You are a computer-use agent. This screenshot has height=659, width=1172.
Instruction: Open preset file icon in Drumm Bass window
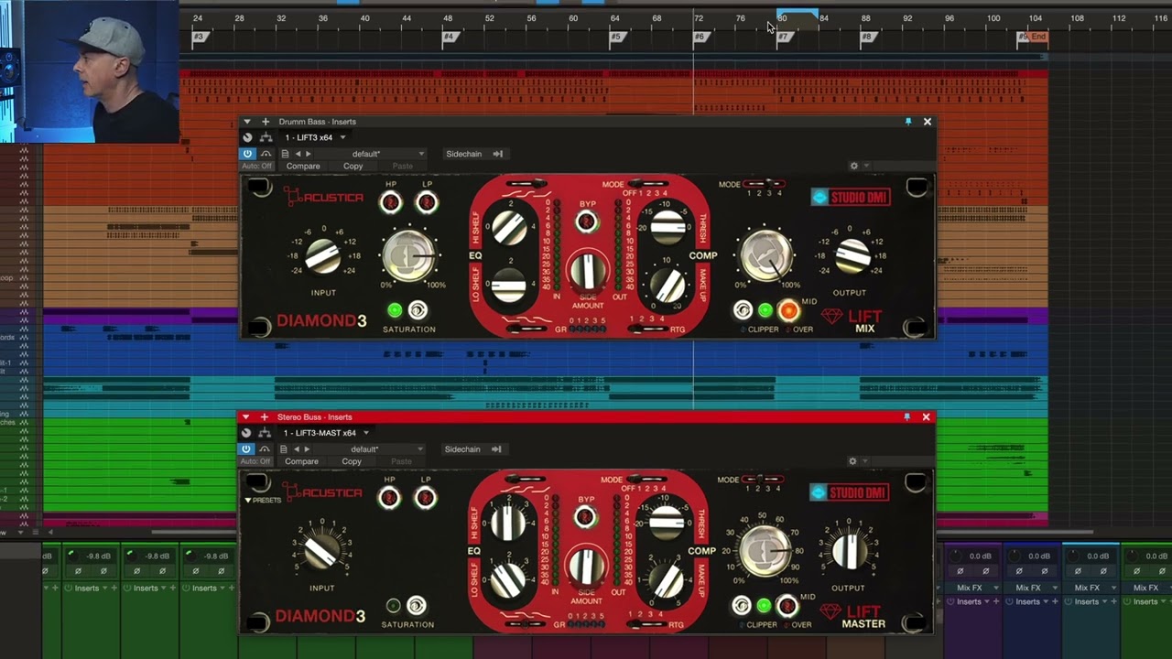pyautogui.click(x=285, y=154)
